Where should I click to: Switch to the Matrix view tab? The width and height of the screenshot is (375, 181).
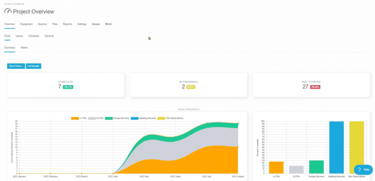(x=24, y=48)
